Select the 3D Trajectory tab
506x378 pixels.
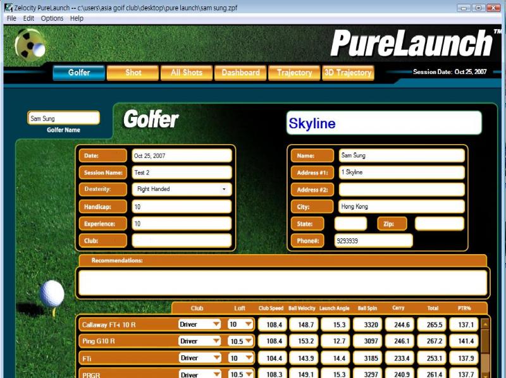click(348, 73)
